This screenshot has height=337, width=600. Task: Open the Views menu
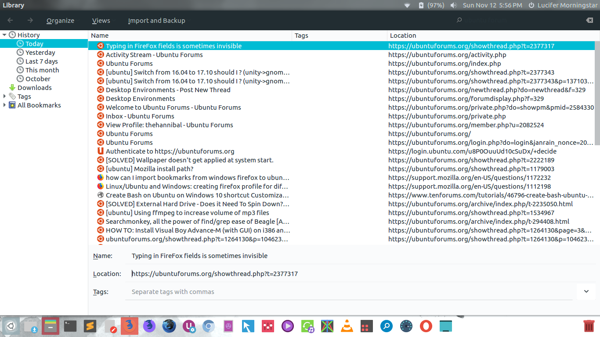click(101, 21)
